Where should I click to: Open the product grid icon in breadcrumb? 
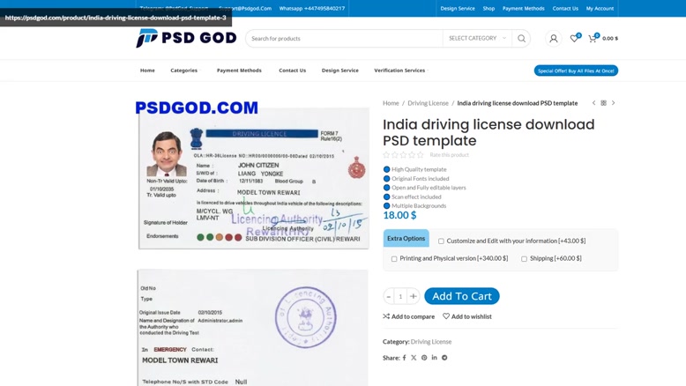click(x=603, y=103)
